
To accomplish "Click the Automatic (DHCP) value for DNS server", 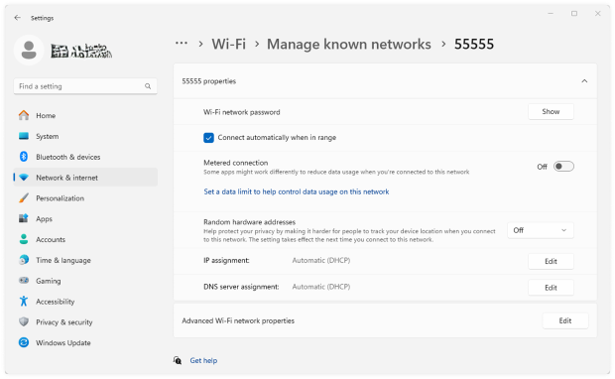I will (321, 287).
